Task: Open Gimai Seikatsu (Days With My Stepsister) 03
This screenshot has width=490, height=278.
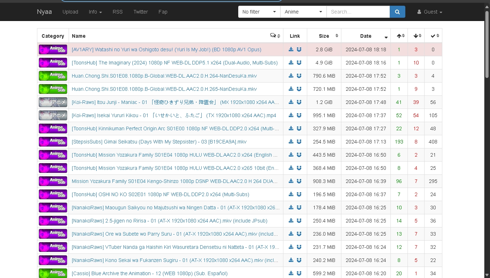Action: coord(159,142)
